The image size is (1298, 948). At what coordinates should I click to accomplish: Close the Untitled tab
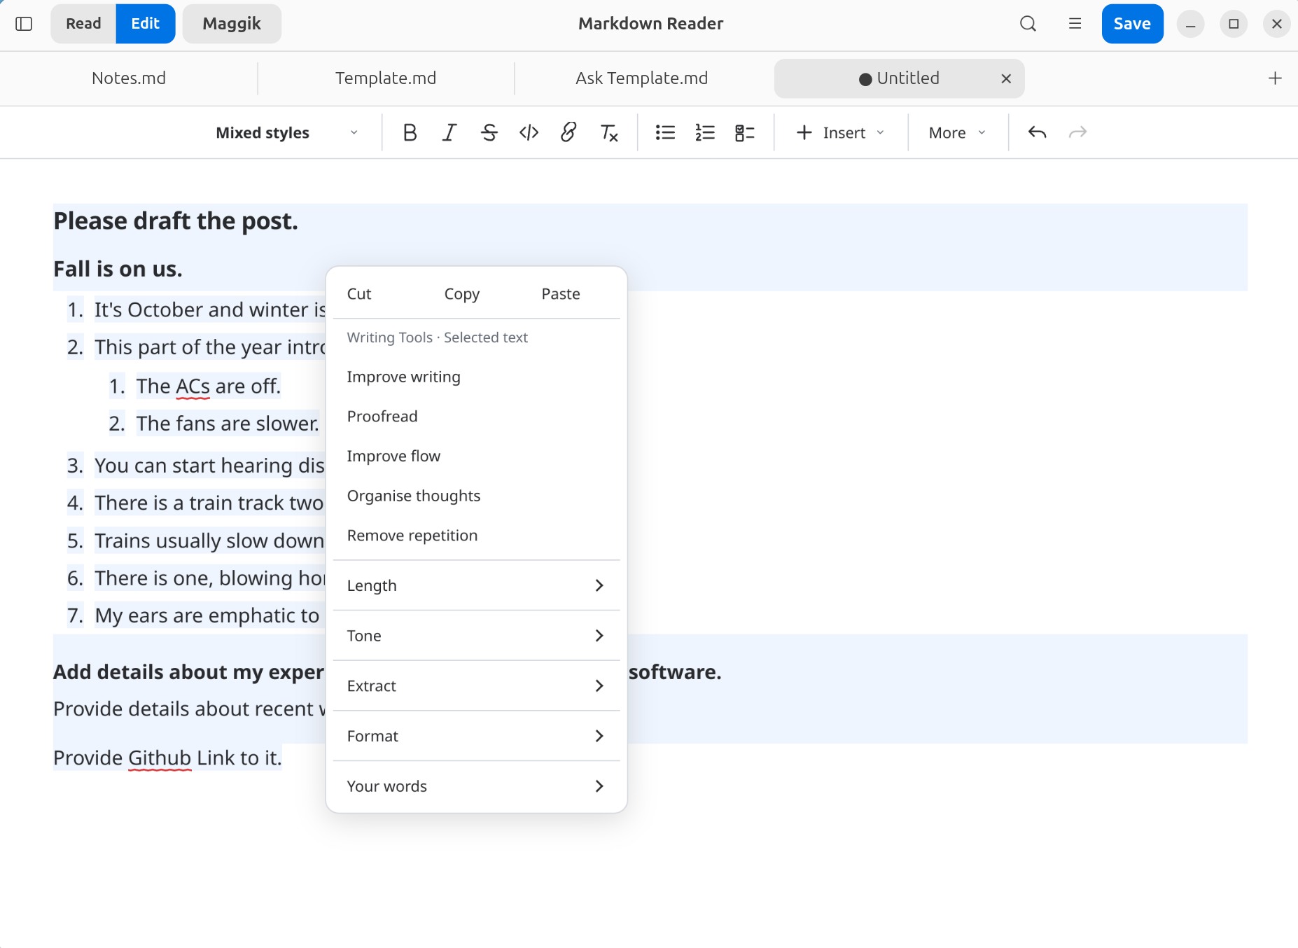(x=1006, y=78)
